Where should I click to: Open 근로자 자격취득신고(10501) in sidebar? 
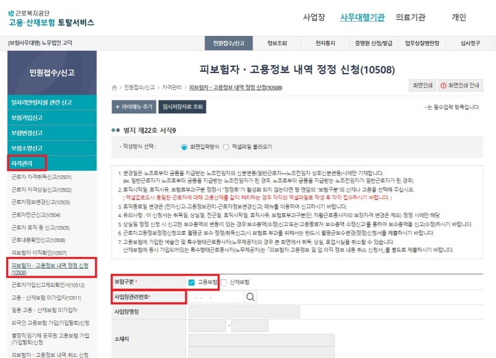42,177
